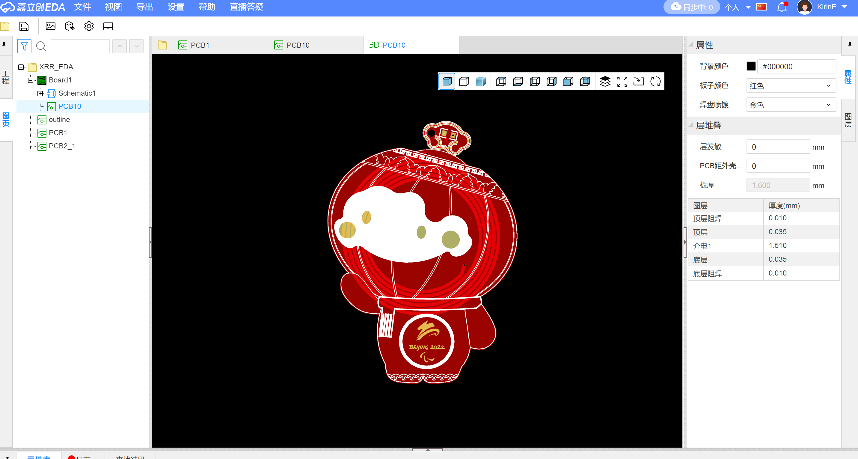Show front view with the front-face cube icon
This screenshot has width=858, height=459.
click(568, 81)
